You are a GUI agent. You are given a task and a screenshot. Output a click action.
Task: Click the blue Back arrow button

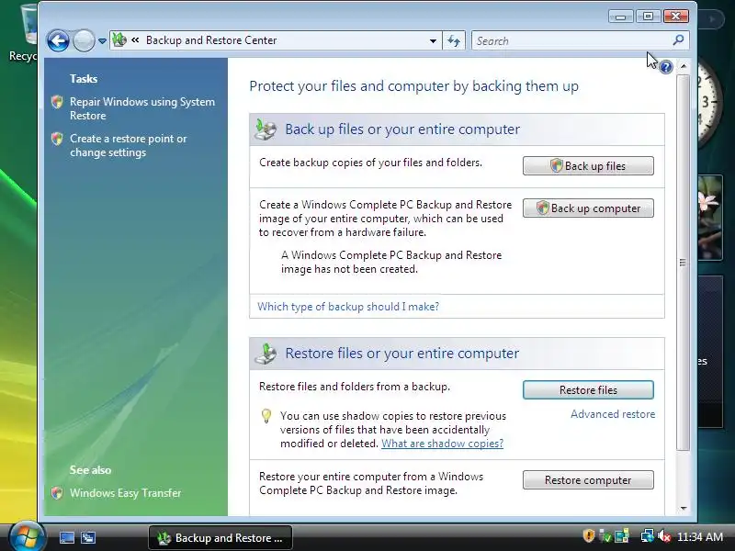coord(58,40)
